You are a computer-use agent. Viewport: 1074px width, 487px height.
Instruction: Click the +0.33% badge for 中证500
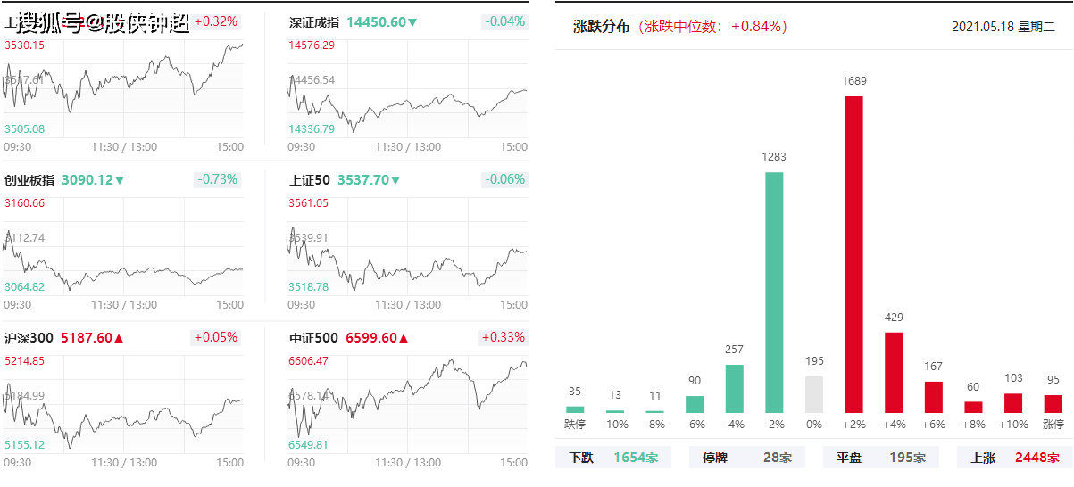point(504,337)
